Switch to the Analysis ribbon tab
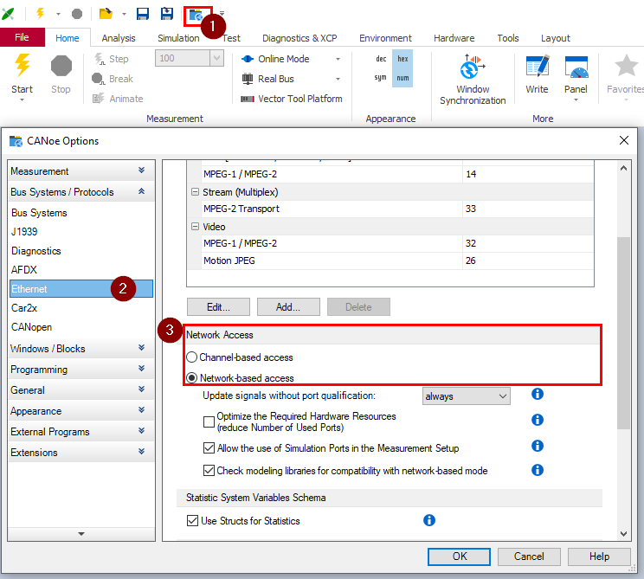The image size is (644, 579). coord(119,38)
